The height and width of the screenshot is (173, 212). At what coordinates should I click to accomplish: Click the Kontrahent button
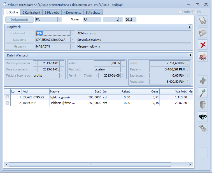pos(18,33)
